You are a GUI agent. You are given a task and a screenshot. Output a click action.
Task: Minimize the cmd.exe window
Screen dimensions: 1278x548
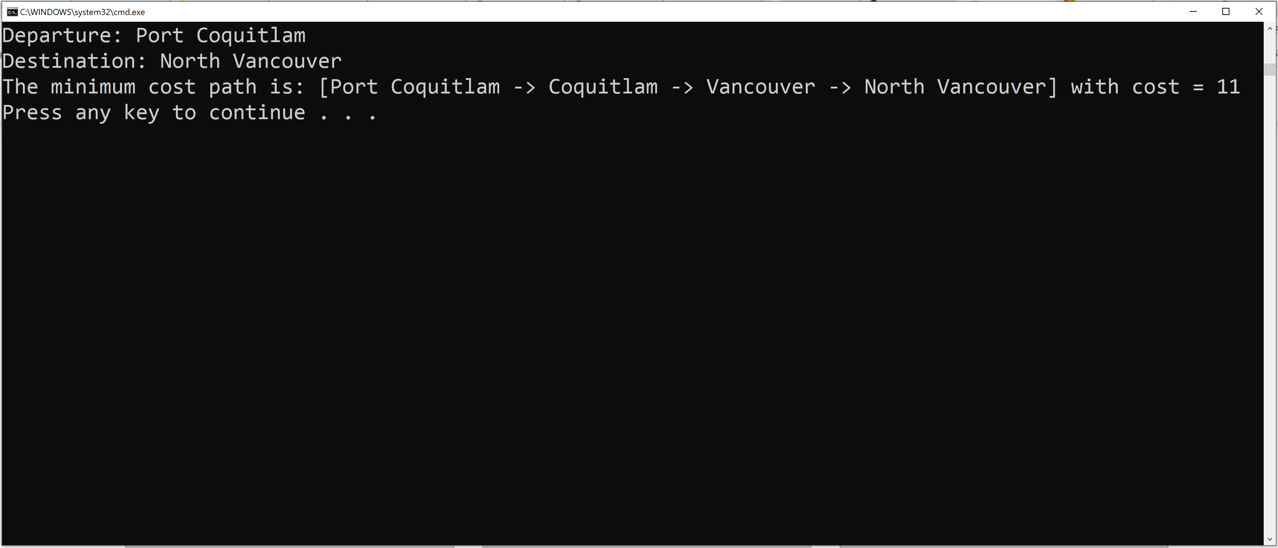(x=1193, y=11)
